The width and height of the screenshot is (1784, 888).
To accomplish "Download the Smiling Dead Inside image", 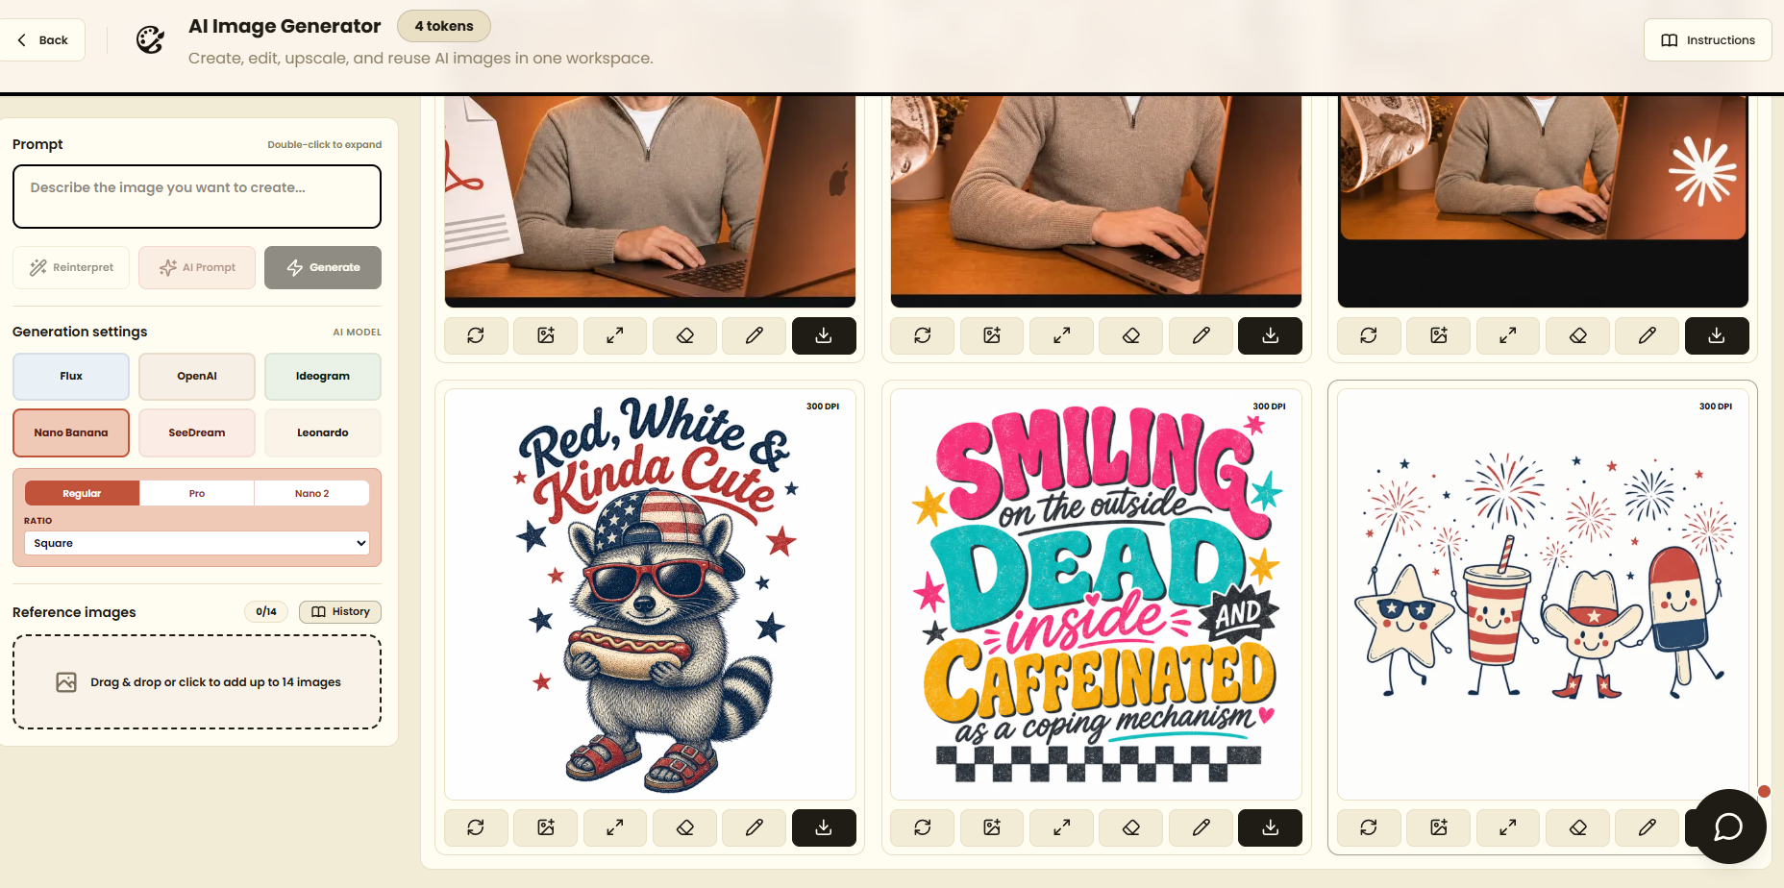I will 1271,827.
